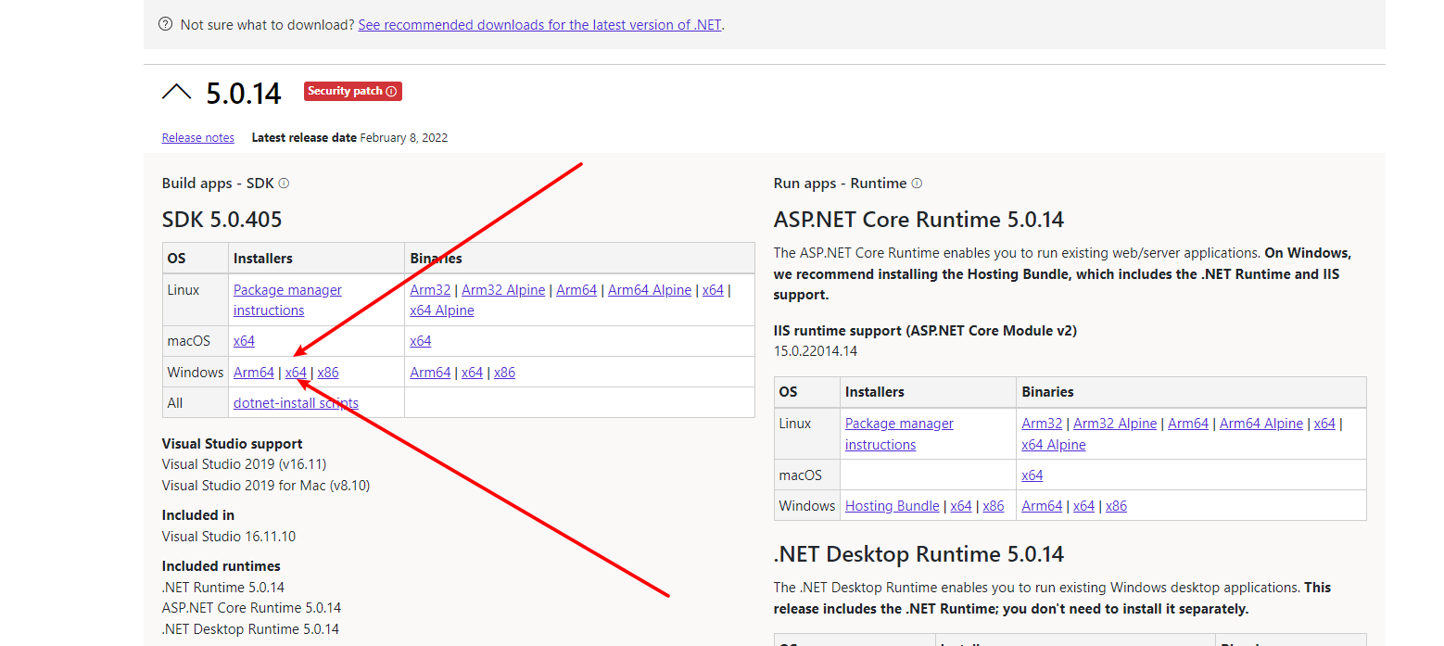Download ASP.NET Runtime Windows x64 binary

1083,506
